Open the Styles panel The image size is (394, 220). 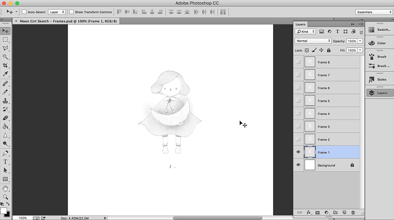[379, 79]
